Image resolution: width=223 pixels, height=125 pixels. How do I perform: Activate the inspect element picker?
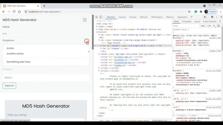coord(97,17)
